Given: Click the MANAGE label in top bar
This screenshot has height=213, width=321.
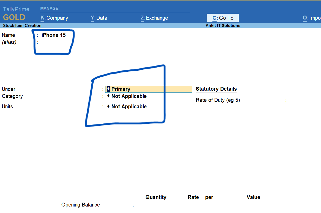Looking at the screenshot, I should (x=49, y=8).
